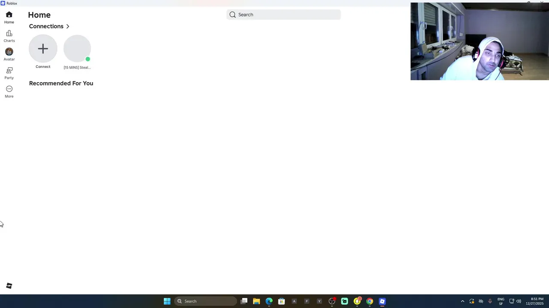Screen dimensions: 549x308
Task: Open File Explorer from the taskbar
Action: point(256,301)
